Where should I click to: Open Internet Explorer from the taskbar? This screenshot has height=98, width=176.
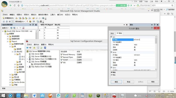(66, 96)
